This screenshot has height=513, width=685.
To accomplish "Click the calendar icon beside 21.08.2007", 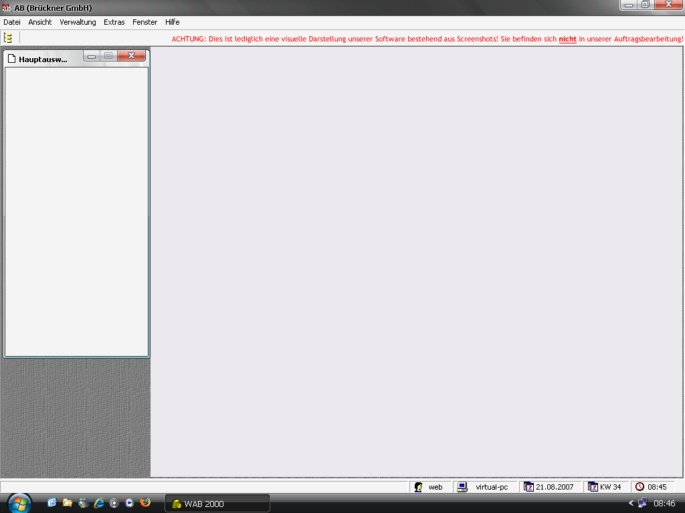I will point(528,487).
